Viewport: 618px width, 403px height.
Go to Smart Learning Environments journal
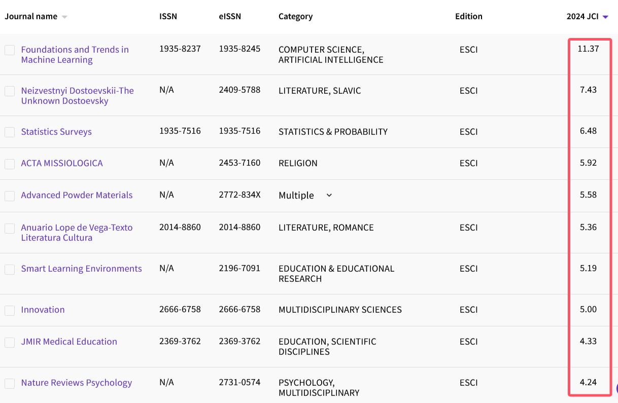click(x=81, y=269)
